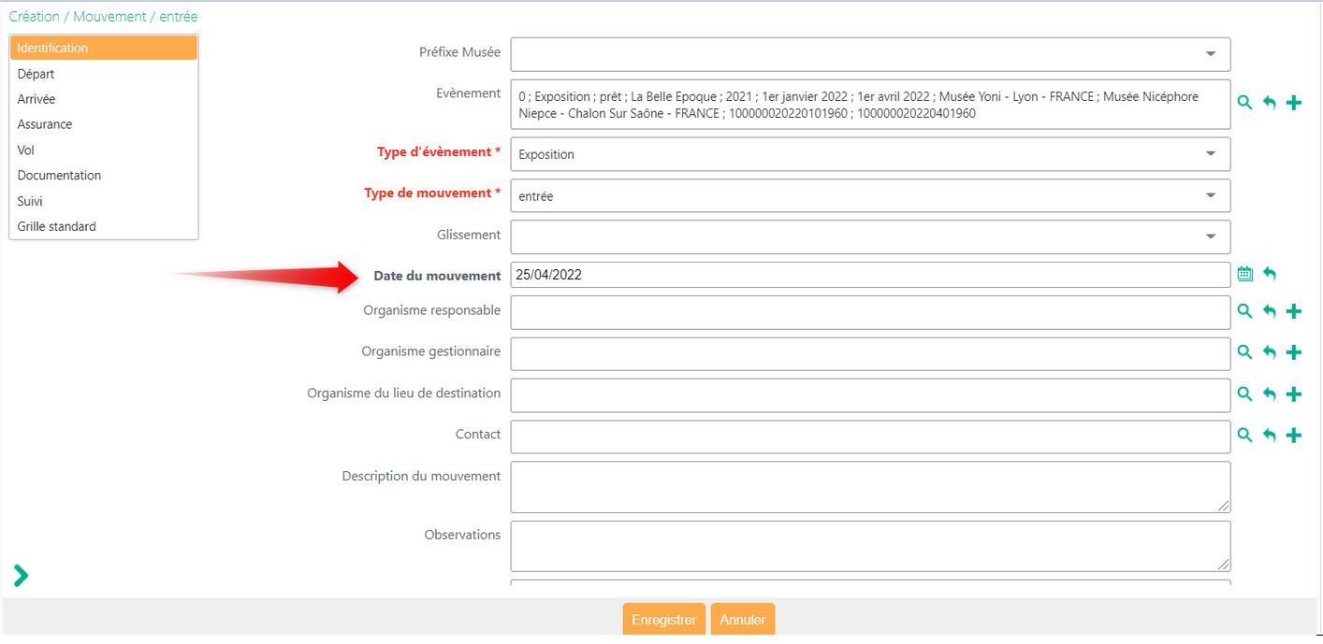Add new Organisme responsable with plus icon
Screen dimensions: 1323x644
pos(1294,311)
